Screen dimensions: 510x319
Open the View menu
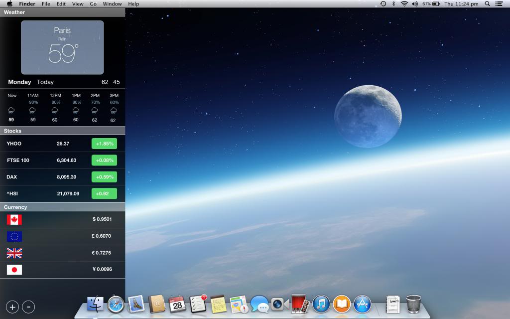pos(78,4)
